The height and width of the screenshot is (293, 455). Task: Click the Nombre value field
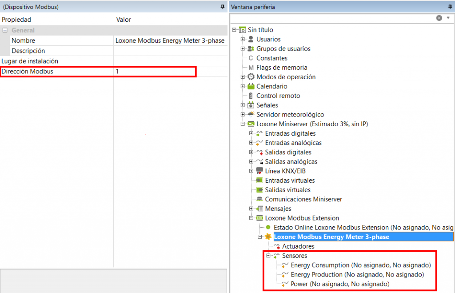point(170,40)
